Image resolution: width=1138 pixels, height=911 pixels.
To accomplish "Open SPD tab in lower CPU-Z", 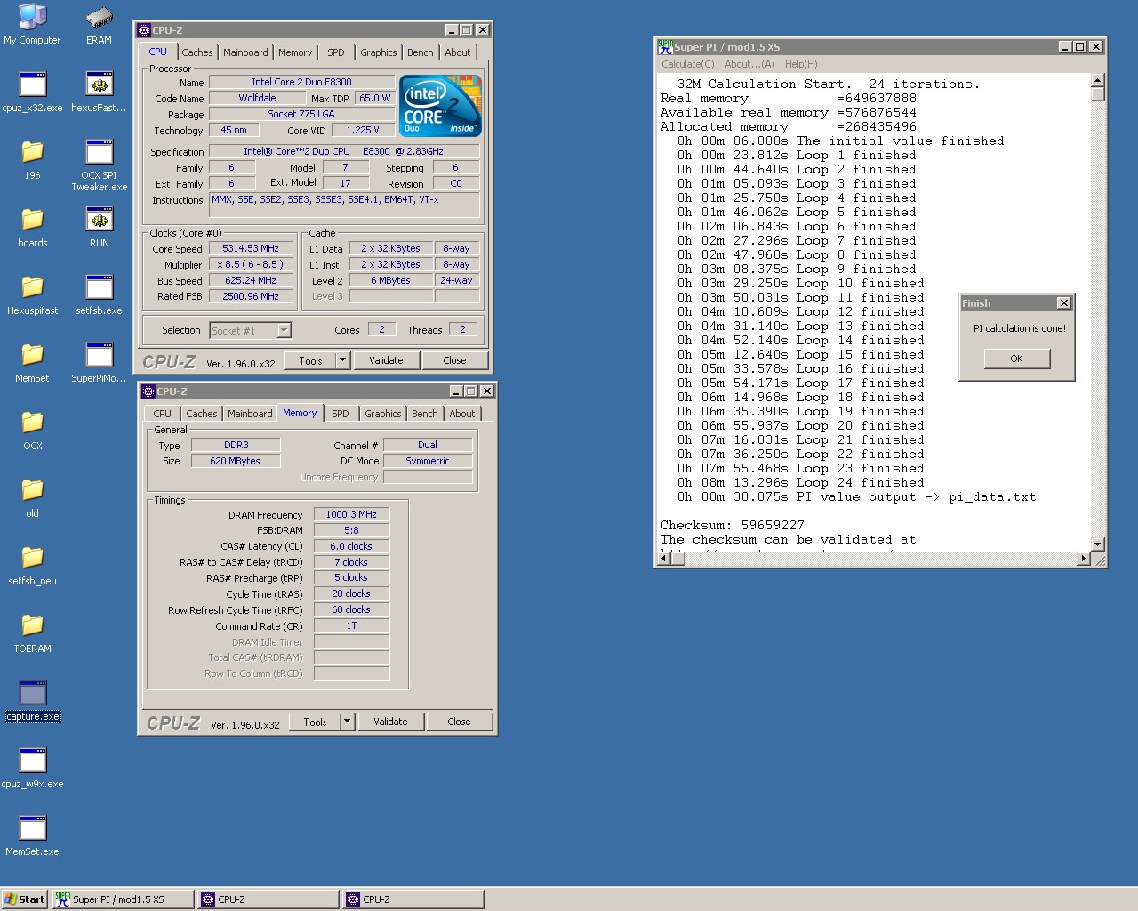I will click(x=341, y=414).
